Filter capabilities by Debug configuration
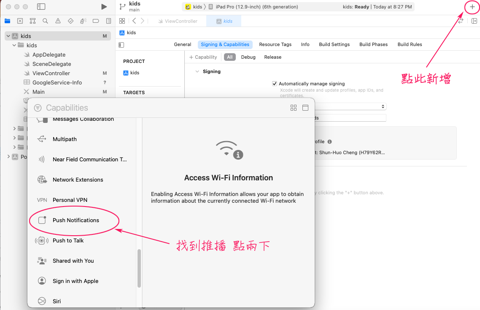The width and height of the screenshot is (480, 310). tap(248, 57)
